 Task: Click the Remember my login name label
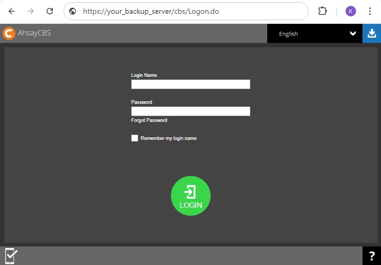169,138
